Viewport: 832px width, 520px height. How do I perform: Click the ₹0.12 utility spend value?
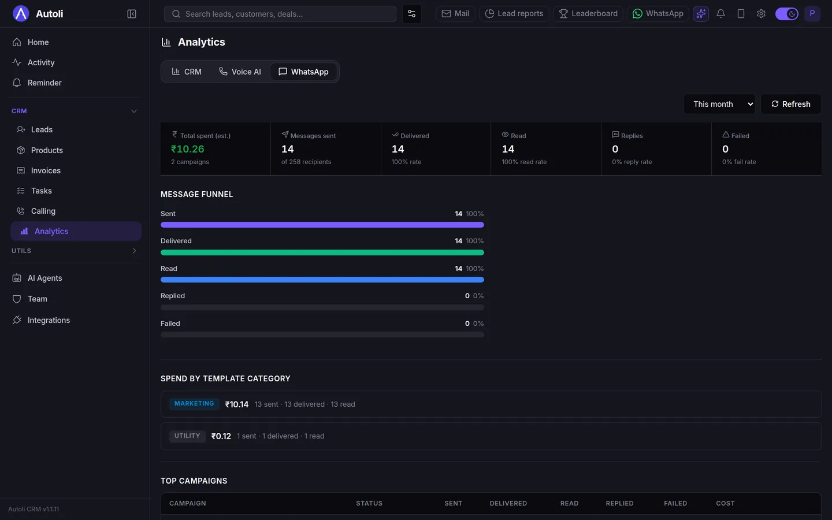pos(221,436)
